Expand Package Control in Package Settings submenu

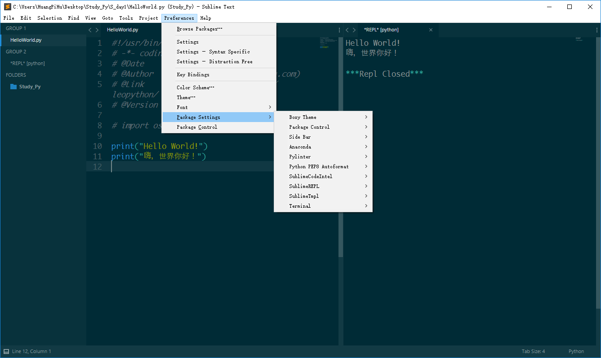(323, 127)
